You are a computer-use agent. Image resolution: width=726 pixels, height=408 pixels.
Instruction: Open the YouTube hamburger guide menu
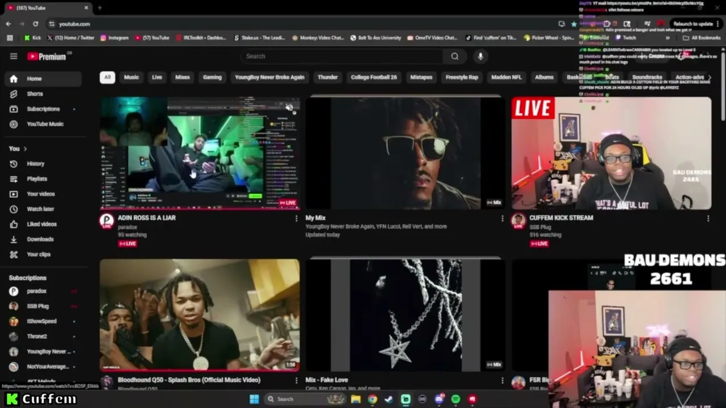[x=14, y=56]
